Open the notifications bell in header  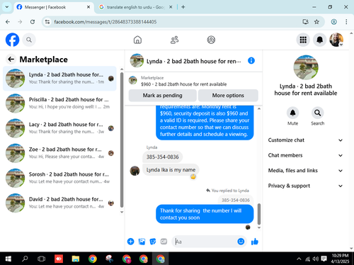coord(320,40)
